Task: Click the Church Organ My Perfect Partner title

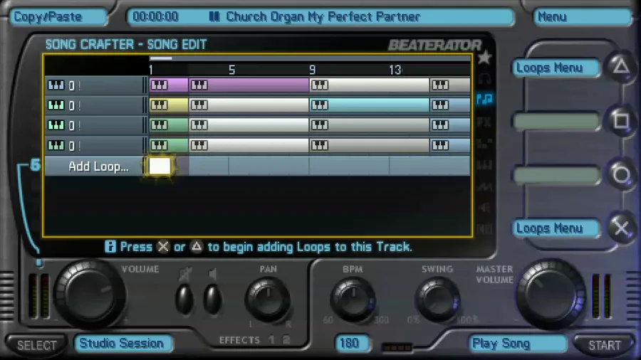Action: point(323,17)
